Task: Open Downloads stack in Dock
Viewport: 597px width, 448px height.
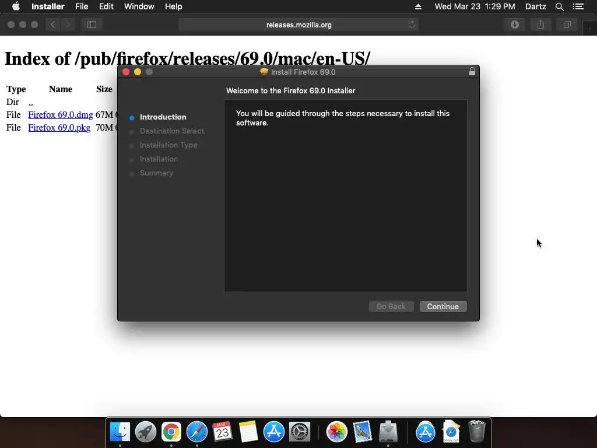Action: point(451,431)
